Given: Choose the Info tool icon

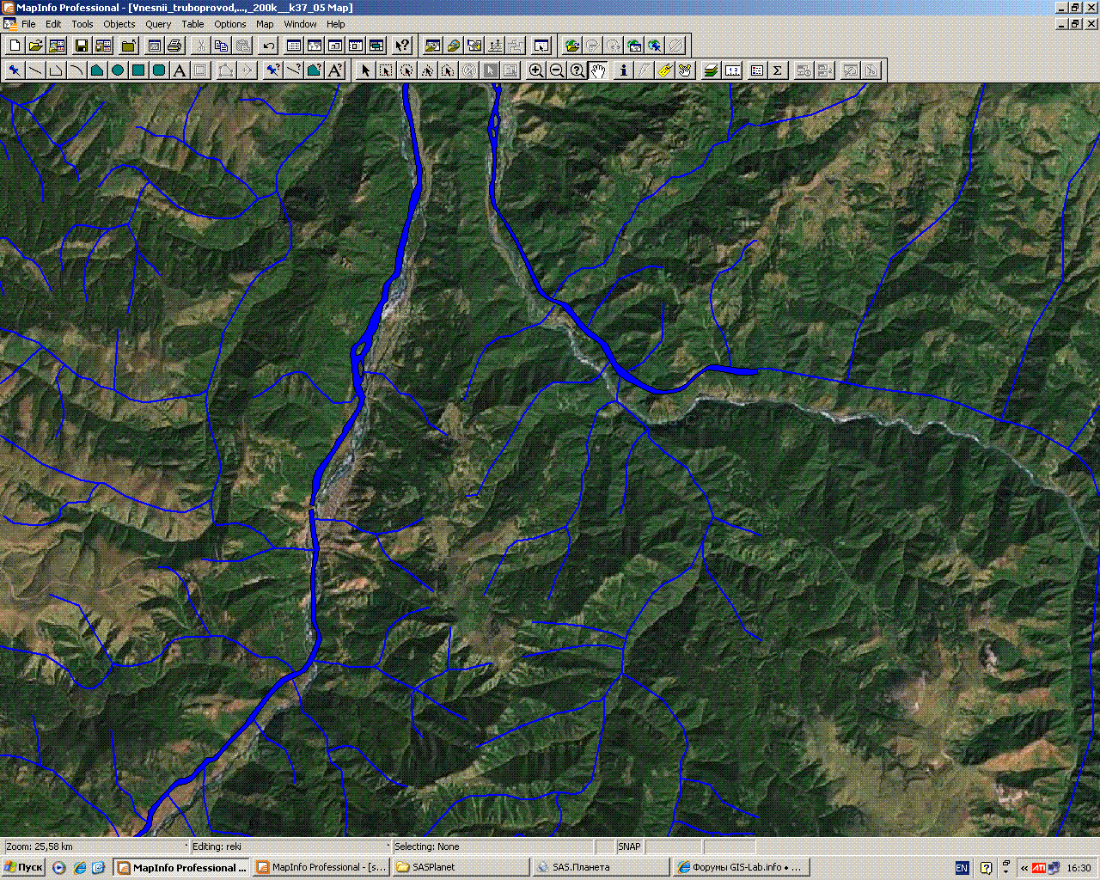Looking at the screenshot, I should point(624,70).
